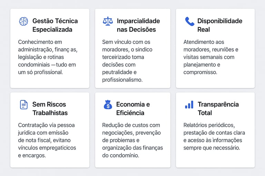
Task: Click the Disponibilidade Real title
Action: click(219, 25)
